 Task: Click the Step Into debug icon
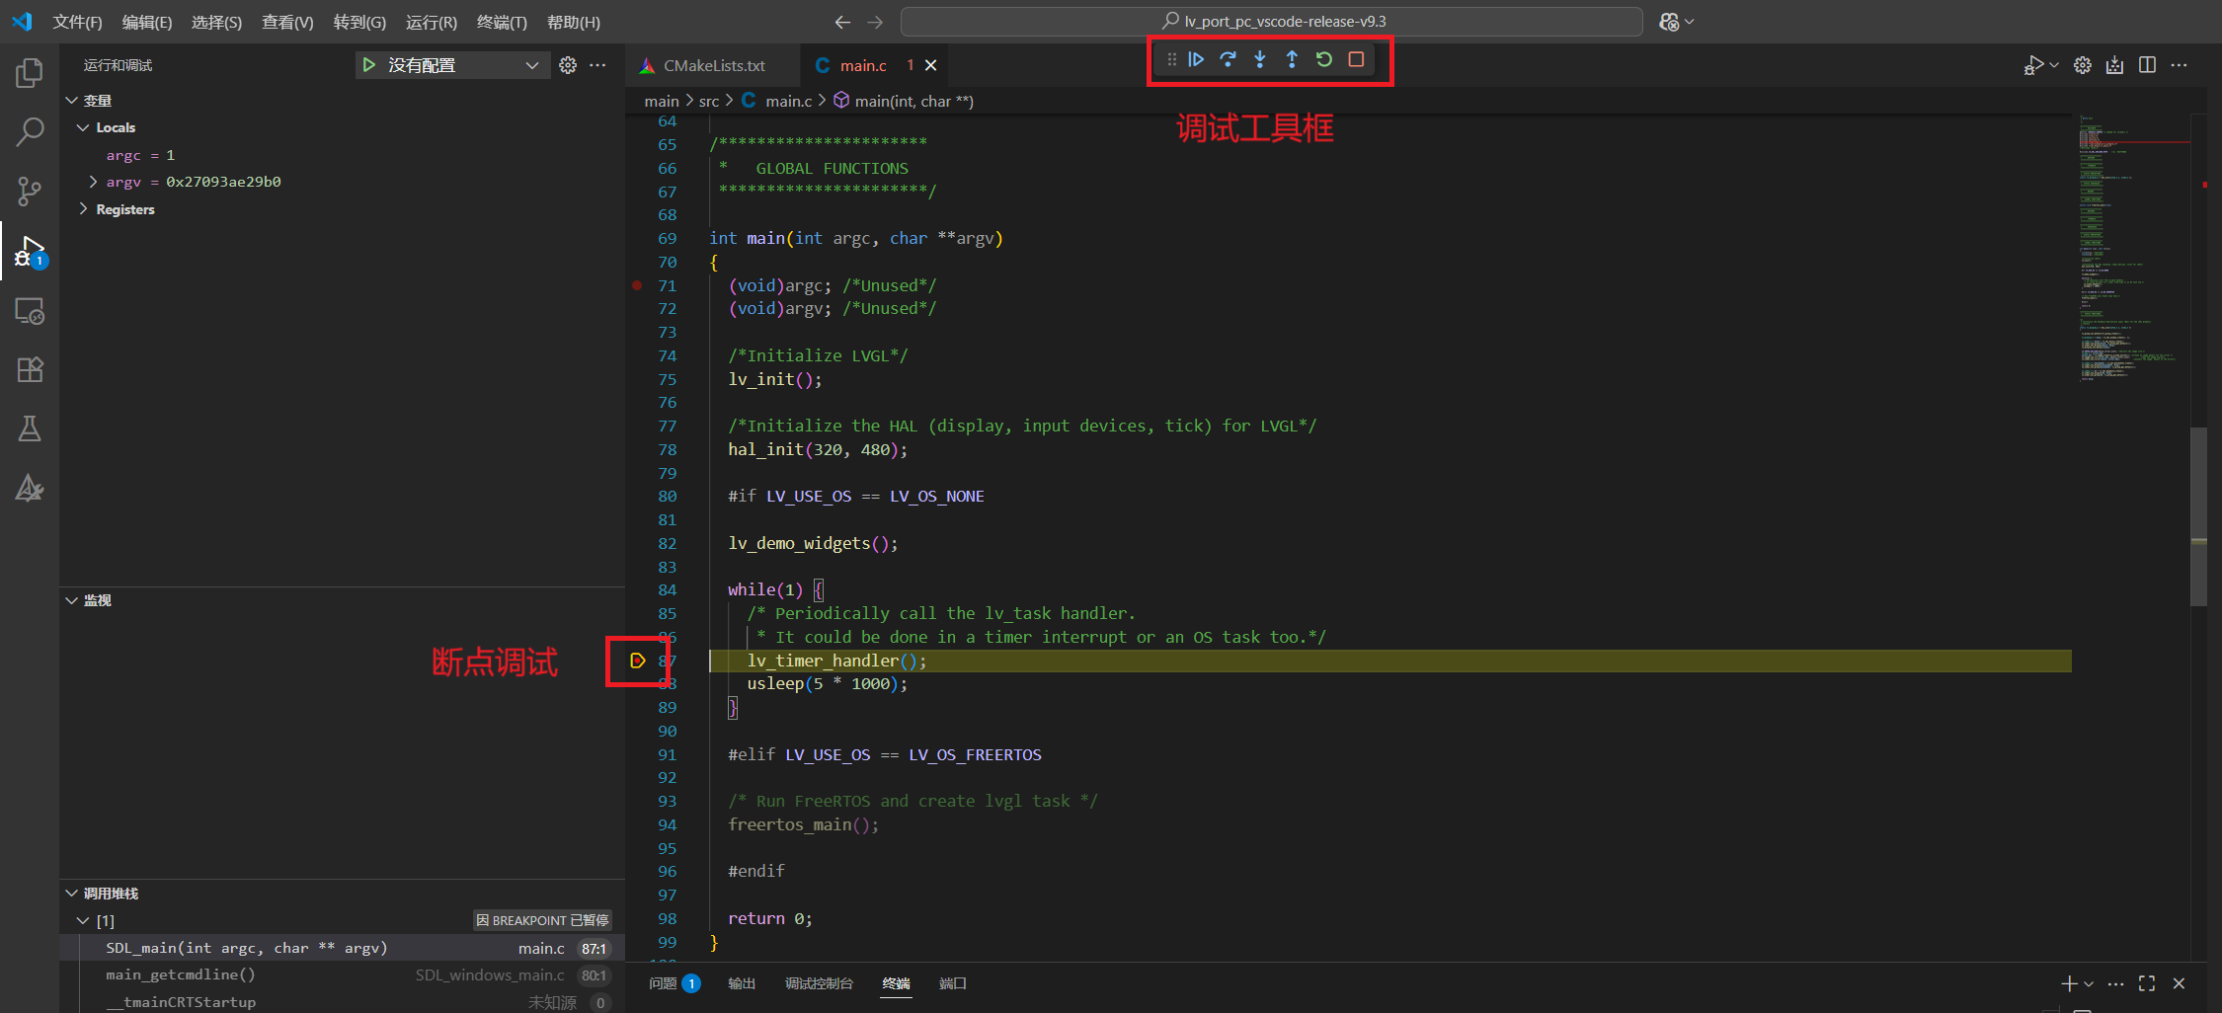pyautogui.click(x=1259, y=59)
